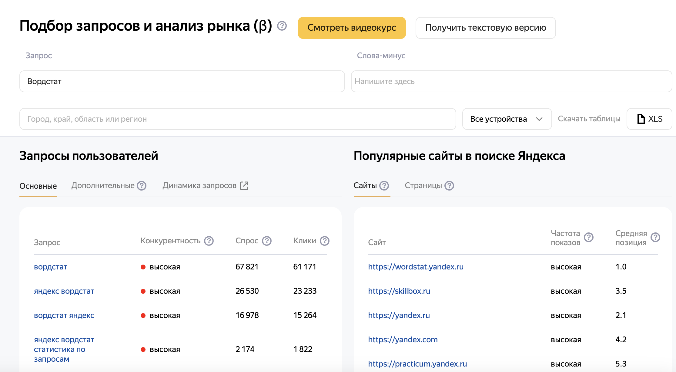Switch to Основные tab
Screen dimensions: 676x372
click(x=38, y=186)
